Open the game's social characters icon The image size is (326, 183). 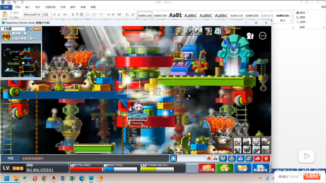(x=250, y=36)
